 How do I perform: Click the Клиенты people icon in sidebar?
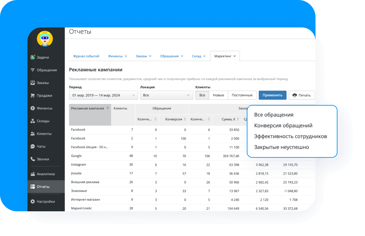(x=33, y=134)
